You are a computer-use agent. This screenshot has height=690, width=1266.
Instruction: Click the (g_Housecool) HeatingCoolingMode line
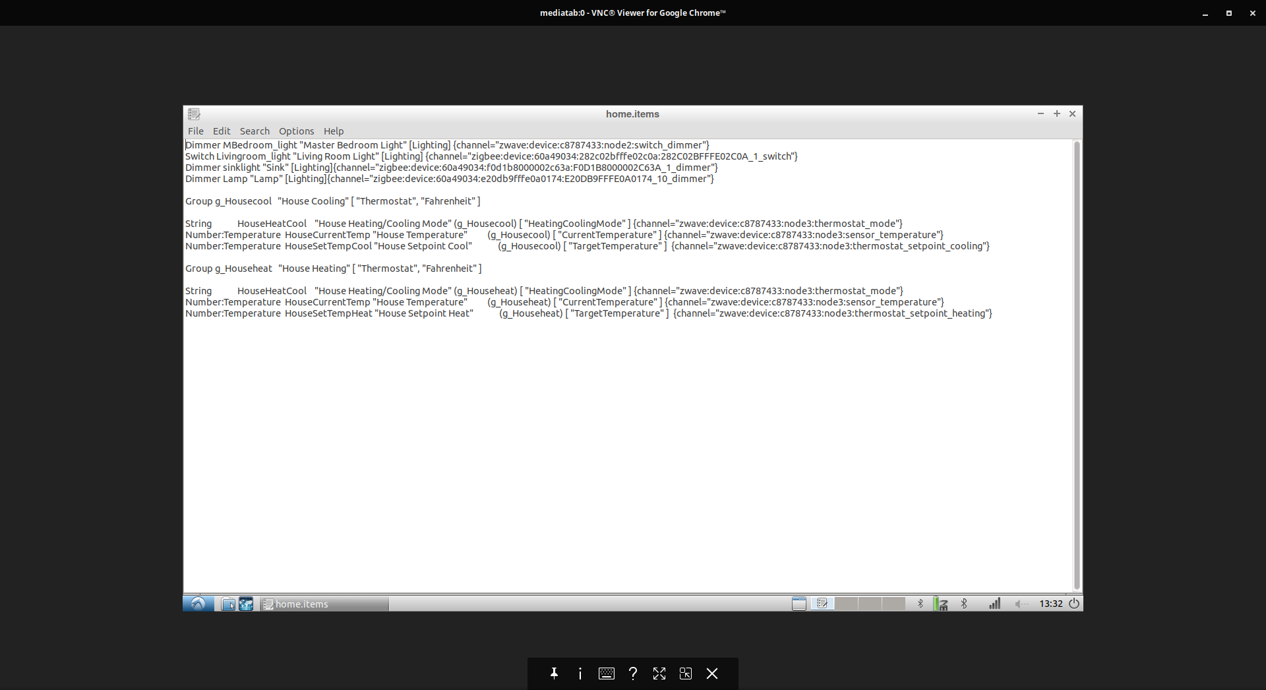pyautogui.click(x=544, y=224)
